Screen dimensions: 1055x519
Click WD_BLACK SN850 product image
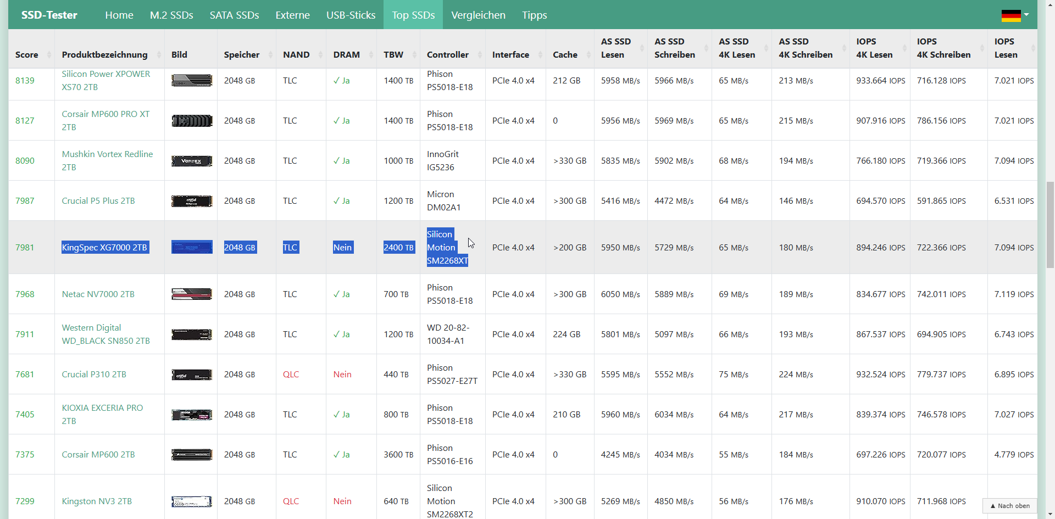(x=192, y=334)
